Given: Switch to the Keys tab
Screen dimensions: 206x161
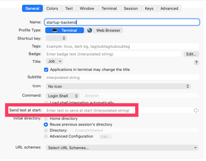Looking at the screenshot, I should [149, 8].
